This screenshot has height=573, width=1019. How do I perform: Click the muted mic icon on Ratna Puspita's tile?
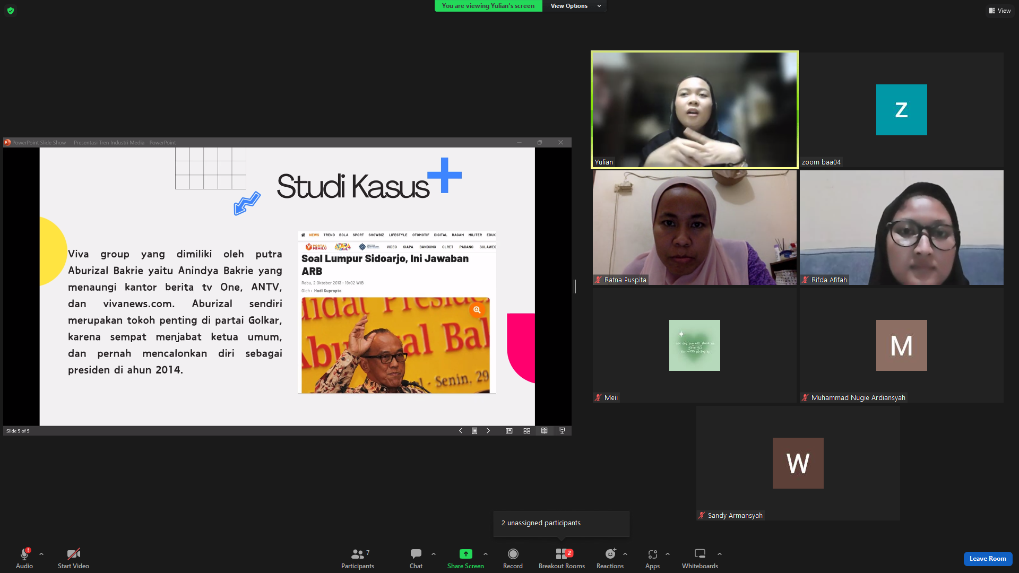pyautogui.click(x=598, y=280)
